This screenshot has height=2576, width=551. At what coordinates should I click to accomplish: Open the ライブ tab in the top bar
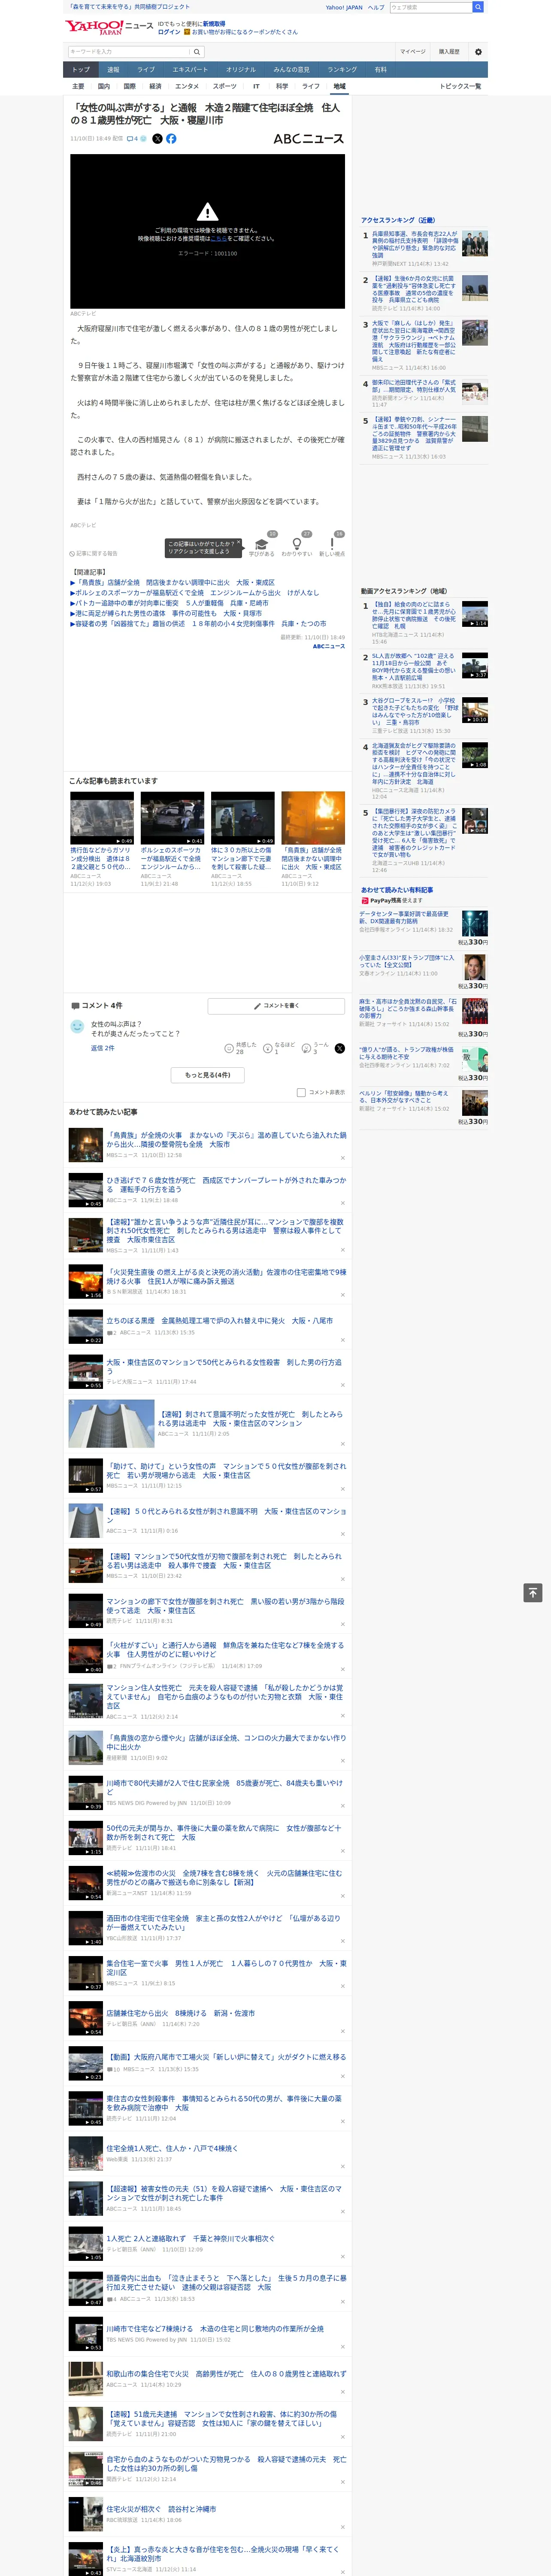point(146,70)
